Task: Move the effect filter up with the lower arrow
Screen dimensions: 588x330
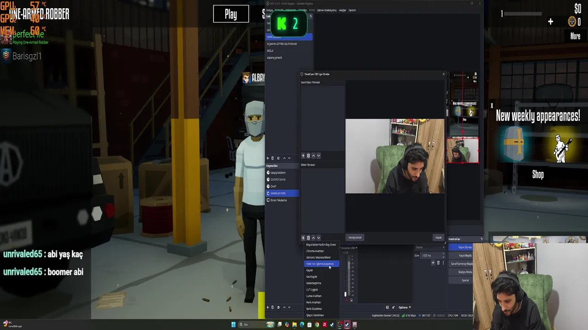Action: pyautogui.click(x=313, y=238)
